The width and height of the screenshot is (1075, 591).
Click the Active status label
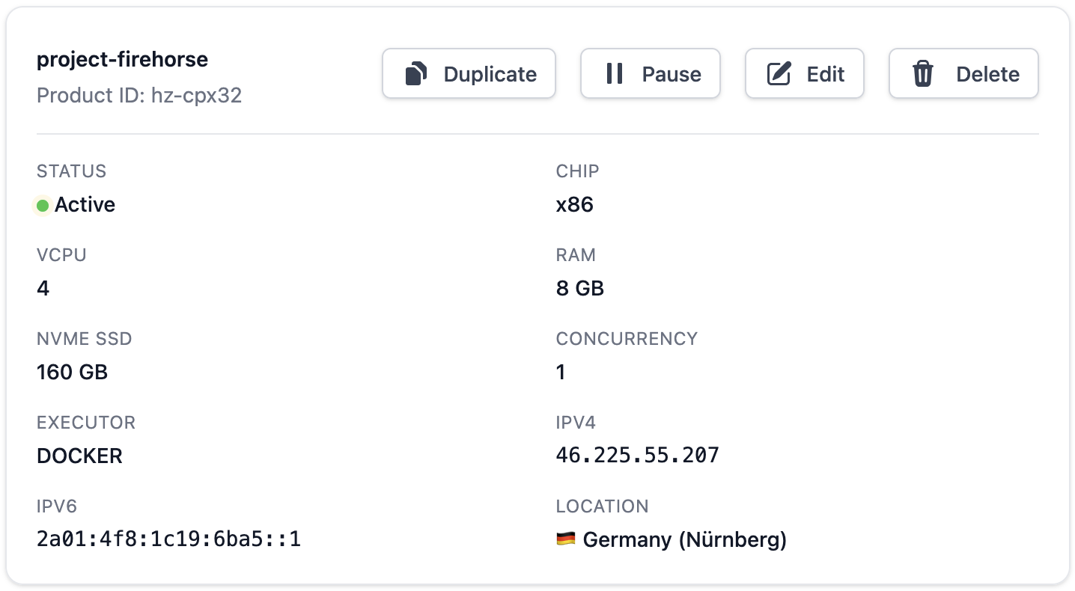pyautogui.click(x=85, y=204)
